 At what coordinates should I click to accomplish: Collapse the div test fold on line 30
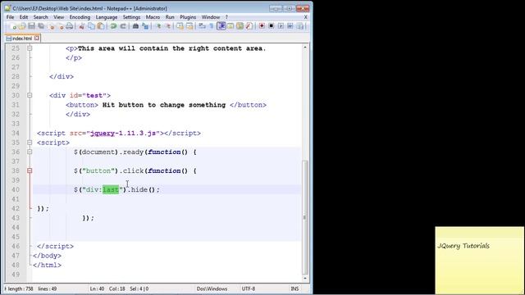[30, 95]
